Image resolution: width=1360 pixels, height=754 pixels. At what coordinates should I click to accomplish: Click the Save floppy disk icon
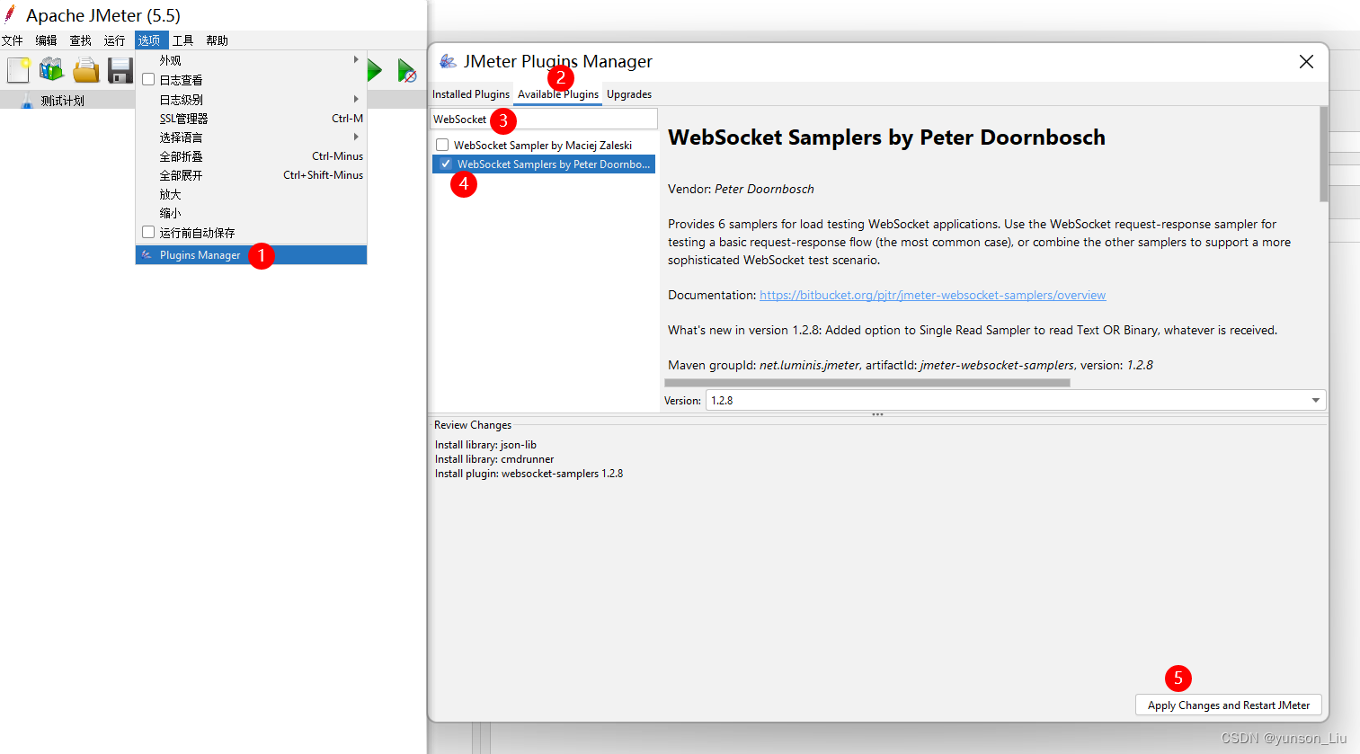pyautogui.click(x=120, y=70)
